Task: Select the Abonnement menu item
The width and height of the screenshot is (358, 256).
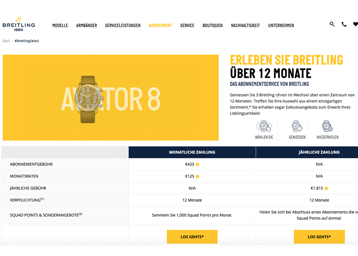Action: click(160, 26)
